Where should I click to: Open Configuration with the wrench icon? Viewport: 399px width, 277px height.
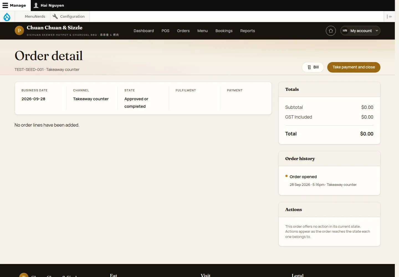click(69, 16)
